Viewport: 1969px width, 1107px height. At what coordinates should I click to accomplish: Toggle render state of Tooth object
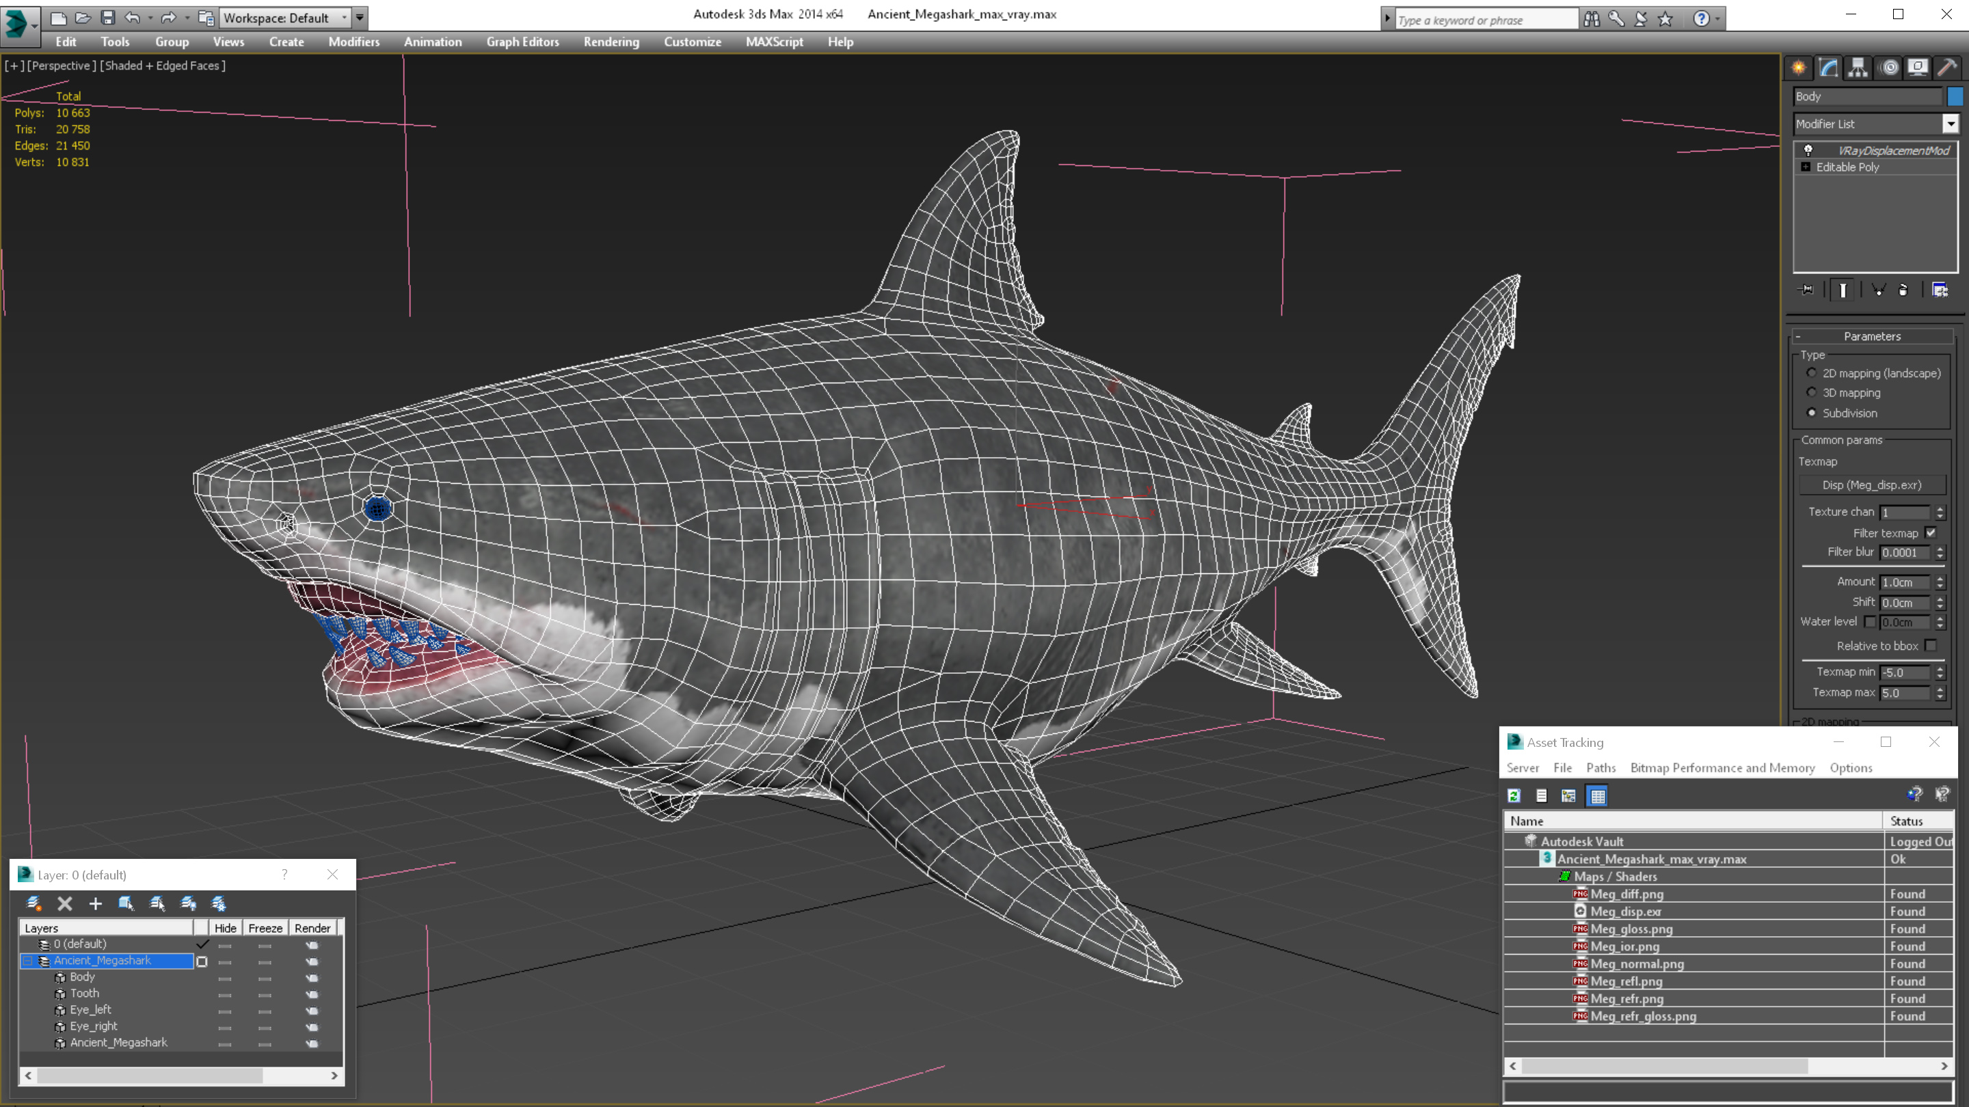coord(312,994)
